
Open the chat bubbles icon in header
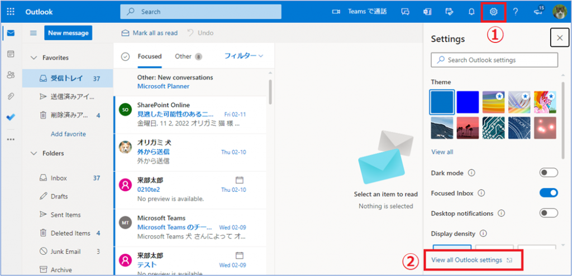coord(405,12)
